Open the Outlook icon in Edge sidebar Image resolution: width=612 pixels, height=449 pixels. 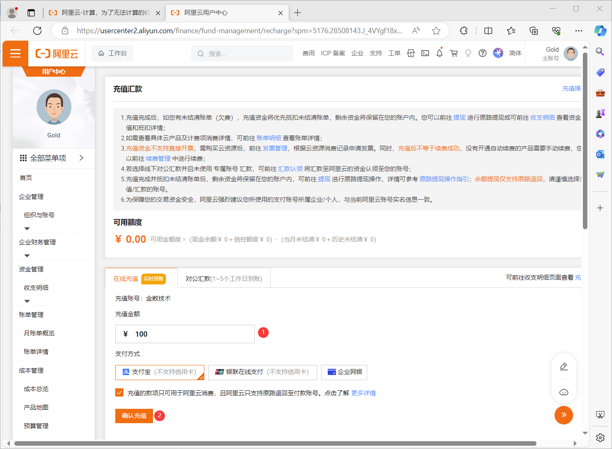pos(600,154)
